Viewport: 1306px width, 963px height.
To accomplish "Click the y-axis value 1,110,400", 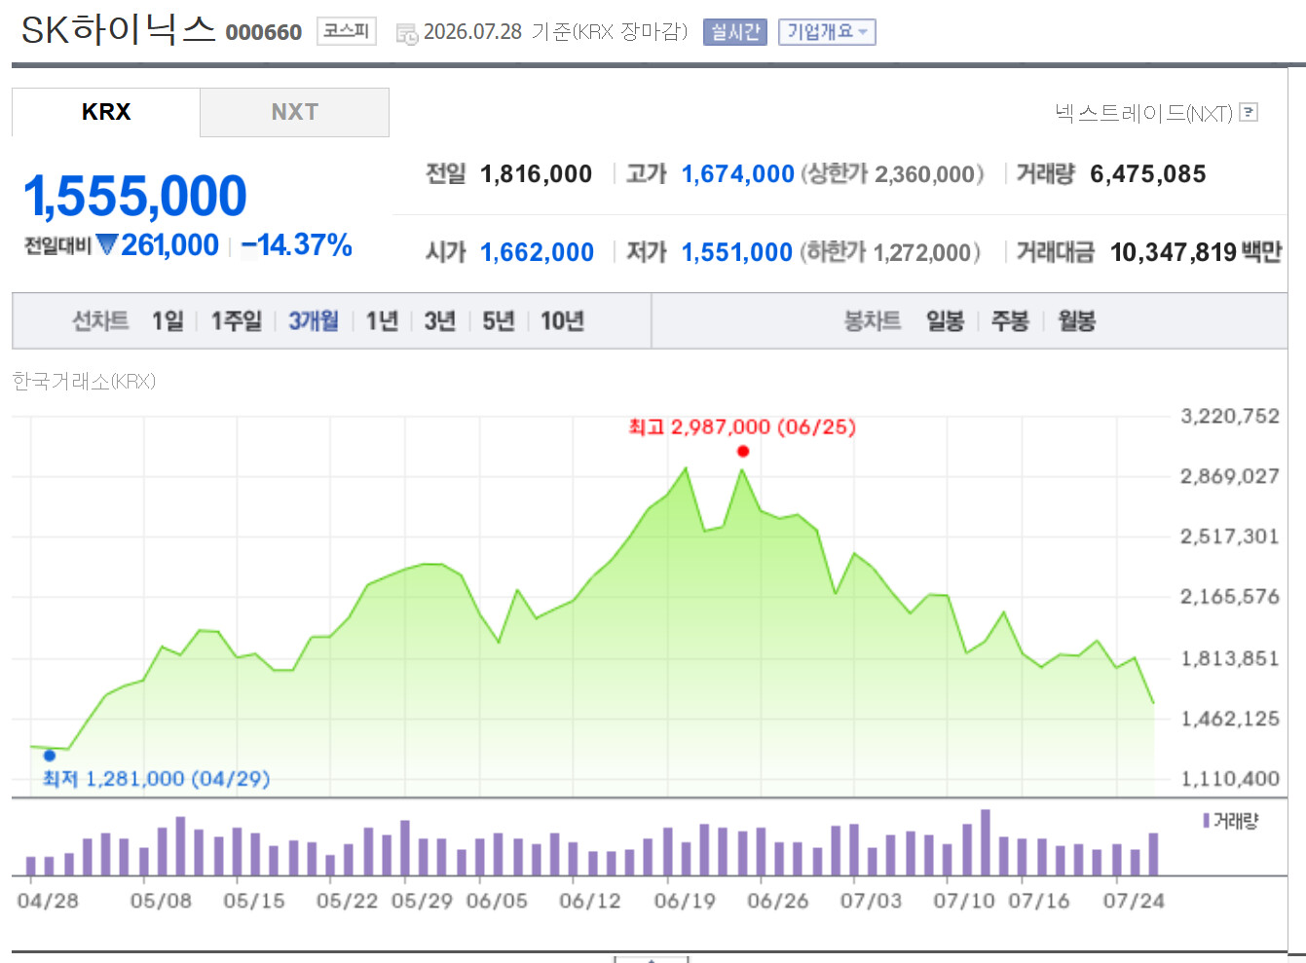I will pos(1230,779).
